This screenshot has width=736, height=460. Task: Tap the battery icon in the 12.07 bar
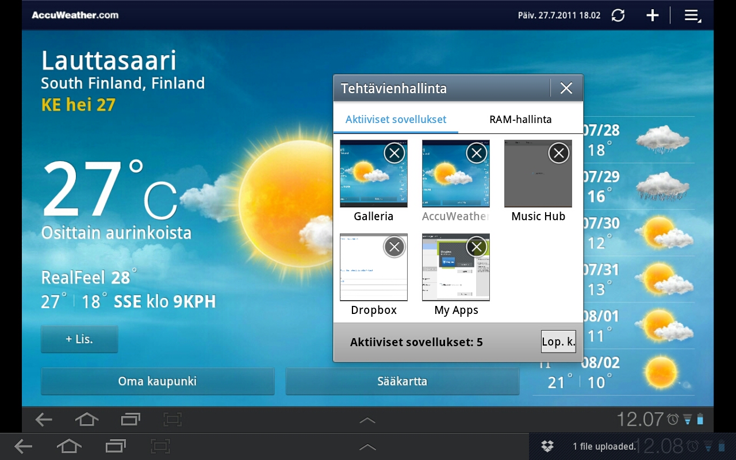pos(700,419)
